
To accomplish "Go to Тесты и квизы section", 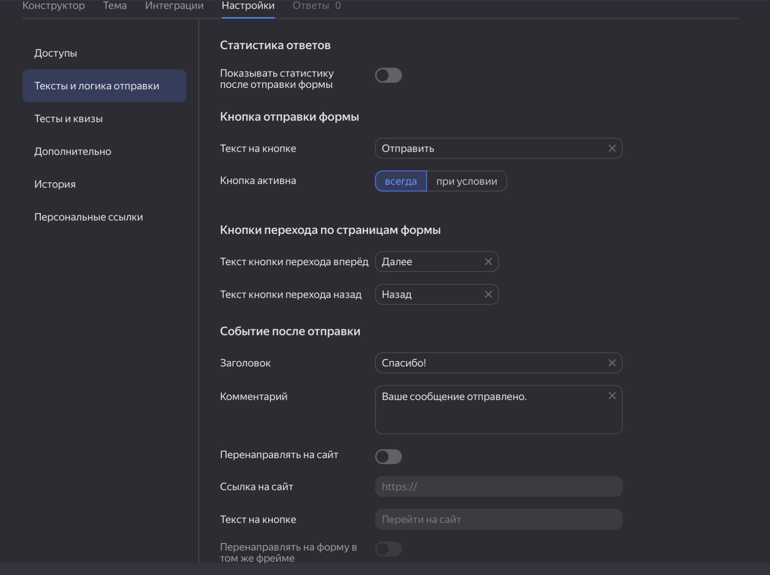I will coord(68,119).
